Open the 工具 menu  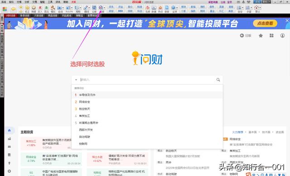point(50,2)
